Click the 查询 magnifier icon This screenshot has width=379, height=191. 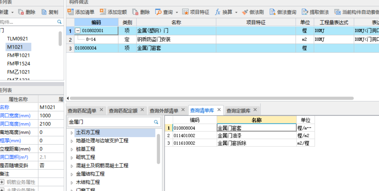(x=158, y=12)
